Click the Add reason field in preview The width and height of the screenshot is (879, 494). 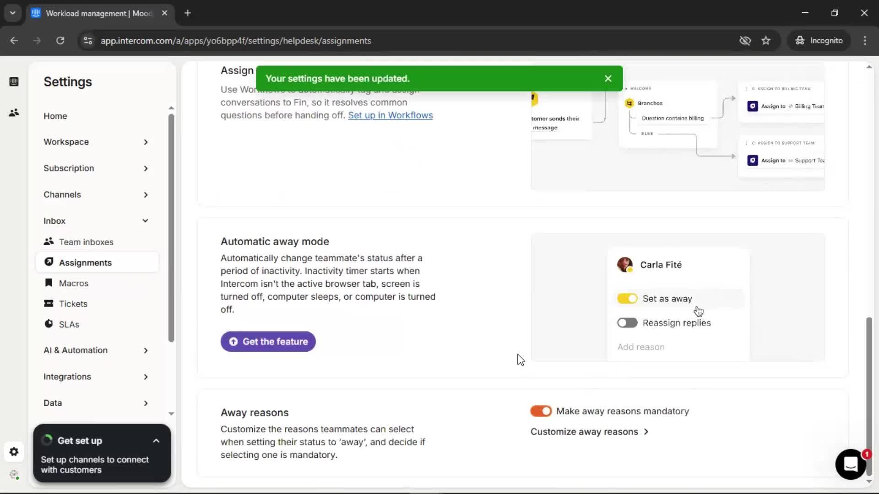tap(641, 347)
